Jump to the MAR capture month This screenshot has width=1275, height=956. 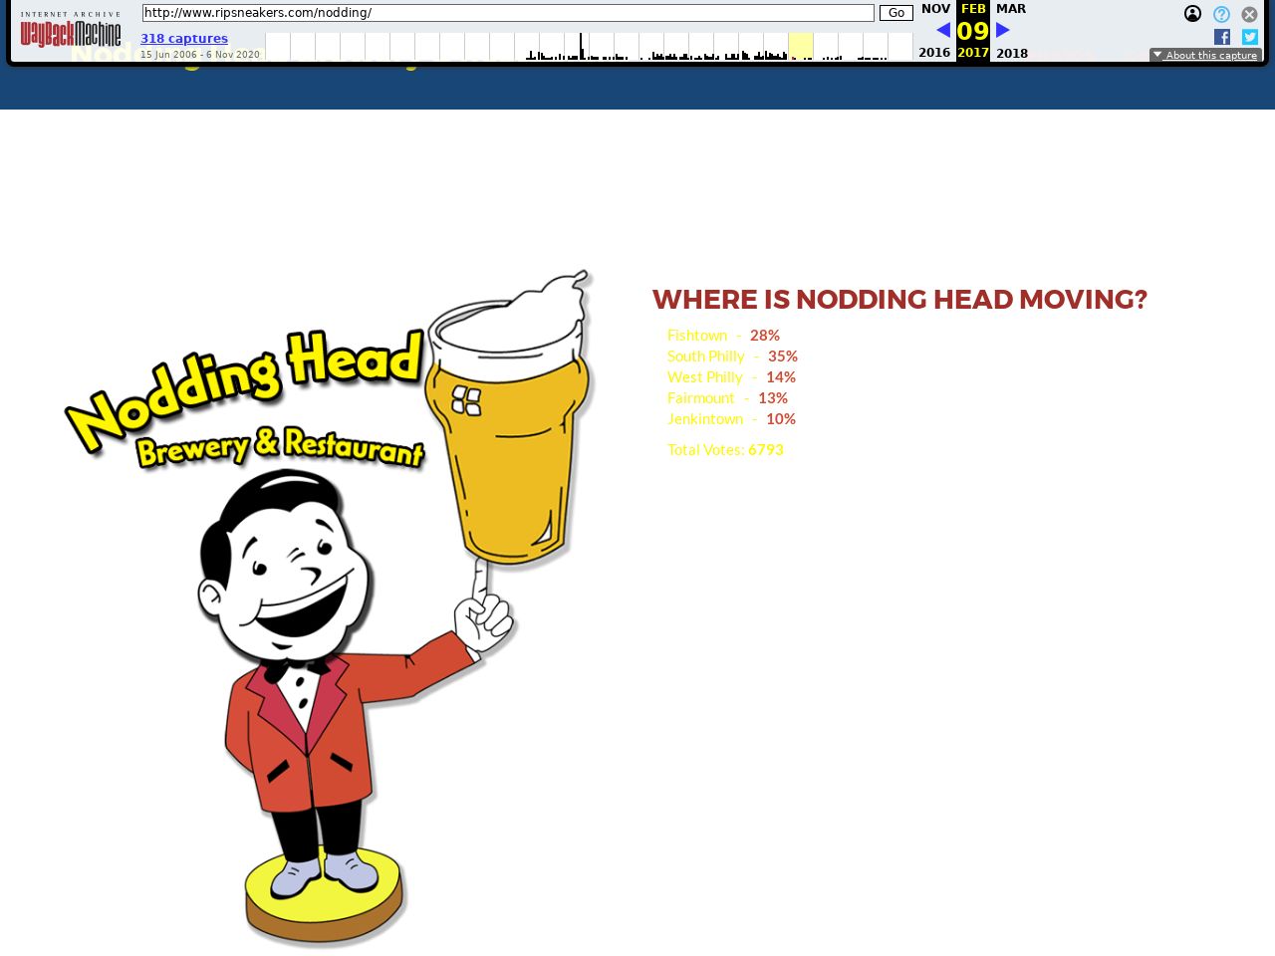(1010, 9)
